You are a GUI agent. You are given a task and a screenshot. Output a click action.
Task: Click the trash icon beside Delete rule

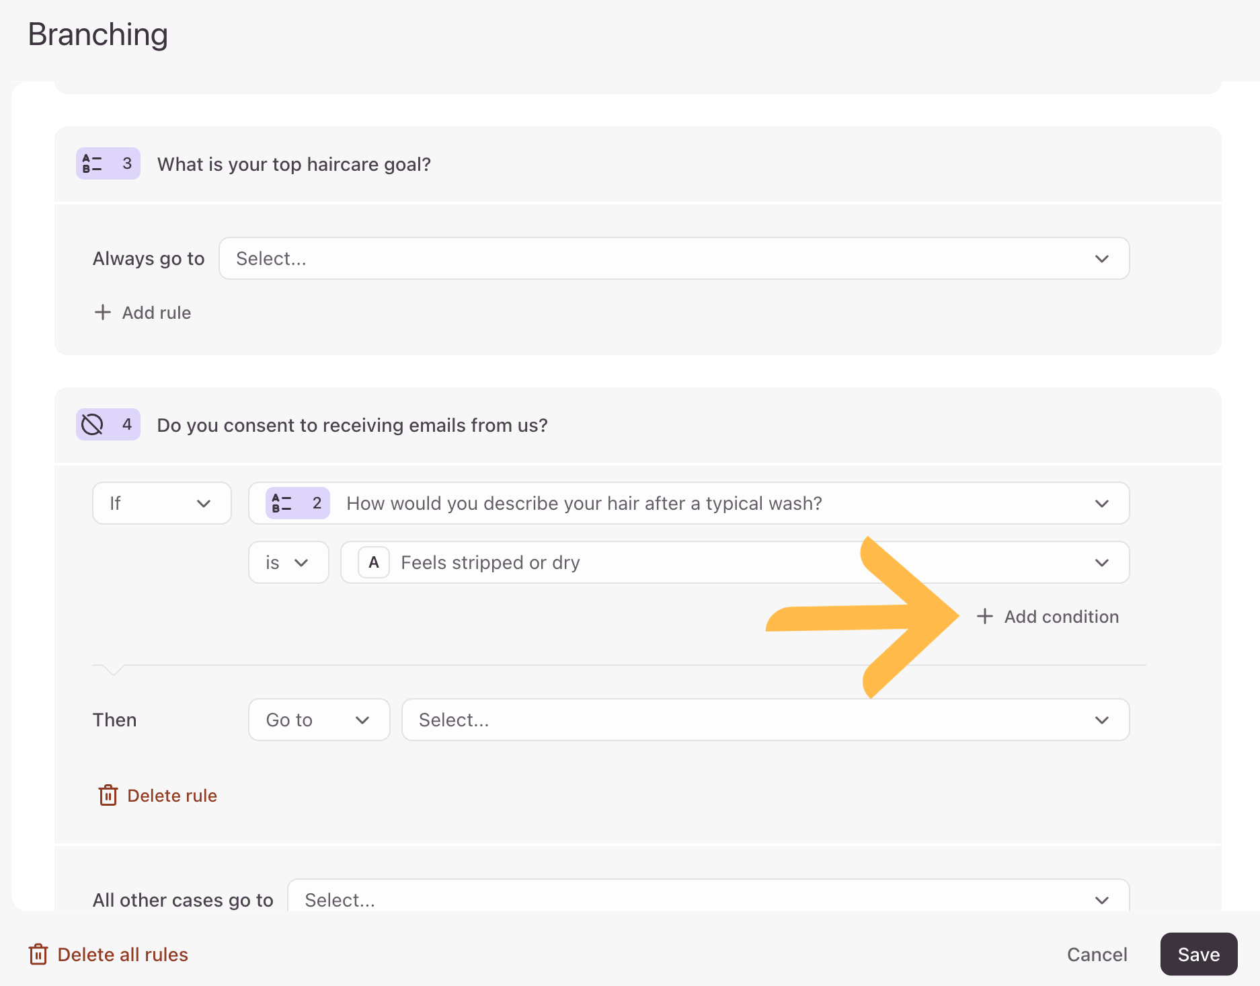click(x=108, y=796)
